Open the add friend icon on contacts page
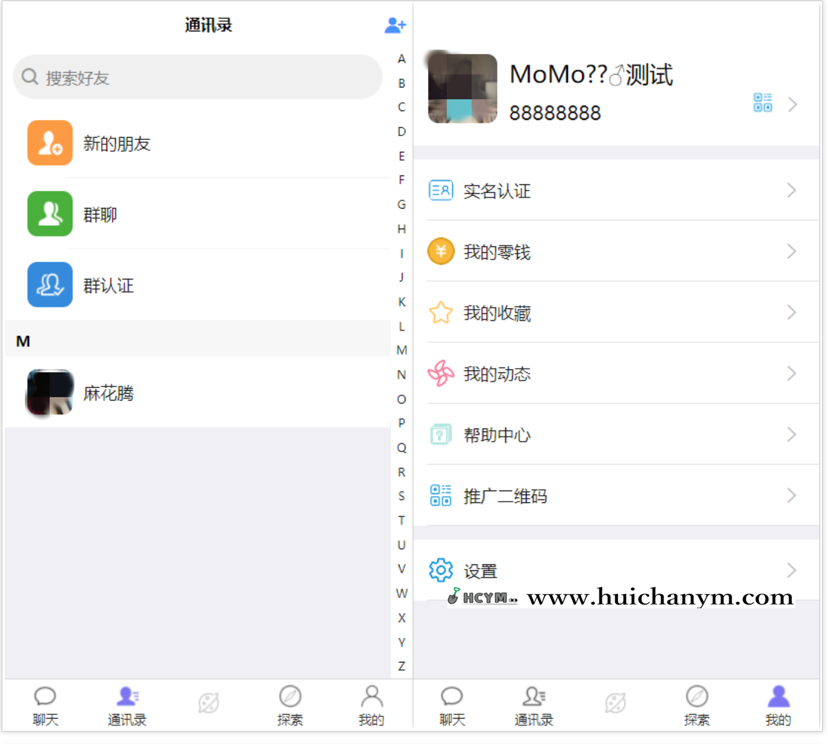 [x=395, y=25]
